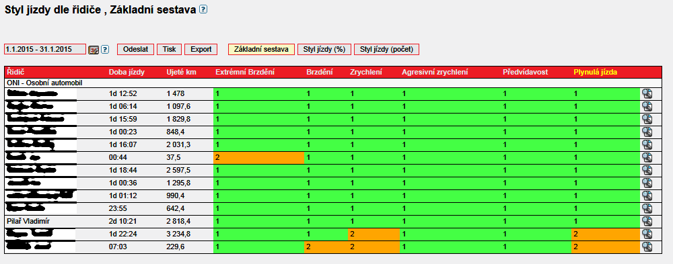The image size is (673, 264).
Task: Sort by the Předvídavost column header
Action: tap(526, 73)
